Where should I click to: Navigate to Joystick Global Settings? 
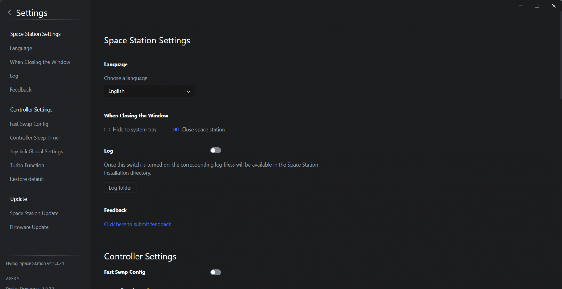point(36,152)
